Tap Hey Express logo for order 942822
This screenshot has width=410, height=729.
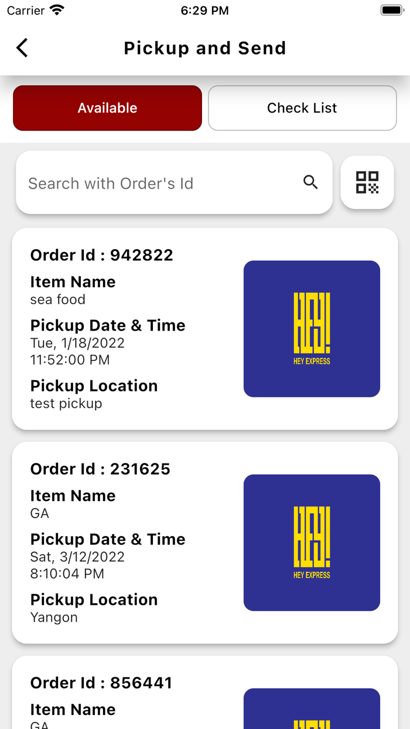click(x=312, y=329)
